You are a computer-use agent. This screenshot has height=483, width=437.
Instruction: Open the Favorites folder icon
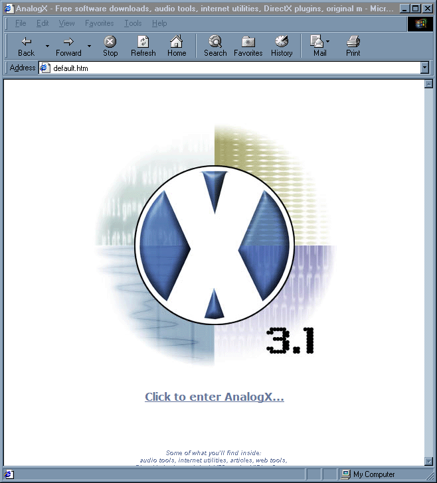coord(248,42)
